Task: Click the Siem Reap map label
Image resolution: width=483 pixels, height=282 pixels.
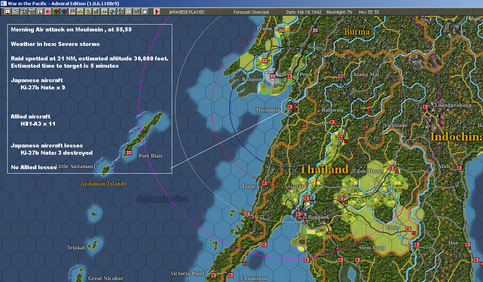Action: click(x=371, y=247)
